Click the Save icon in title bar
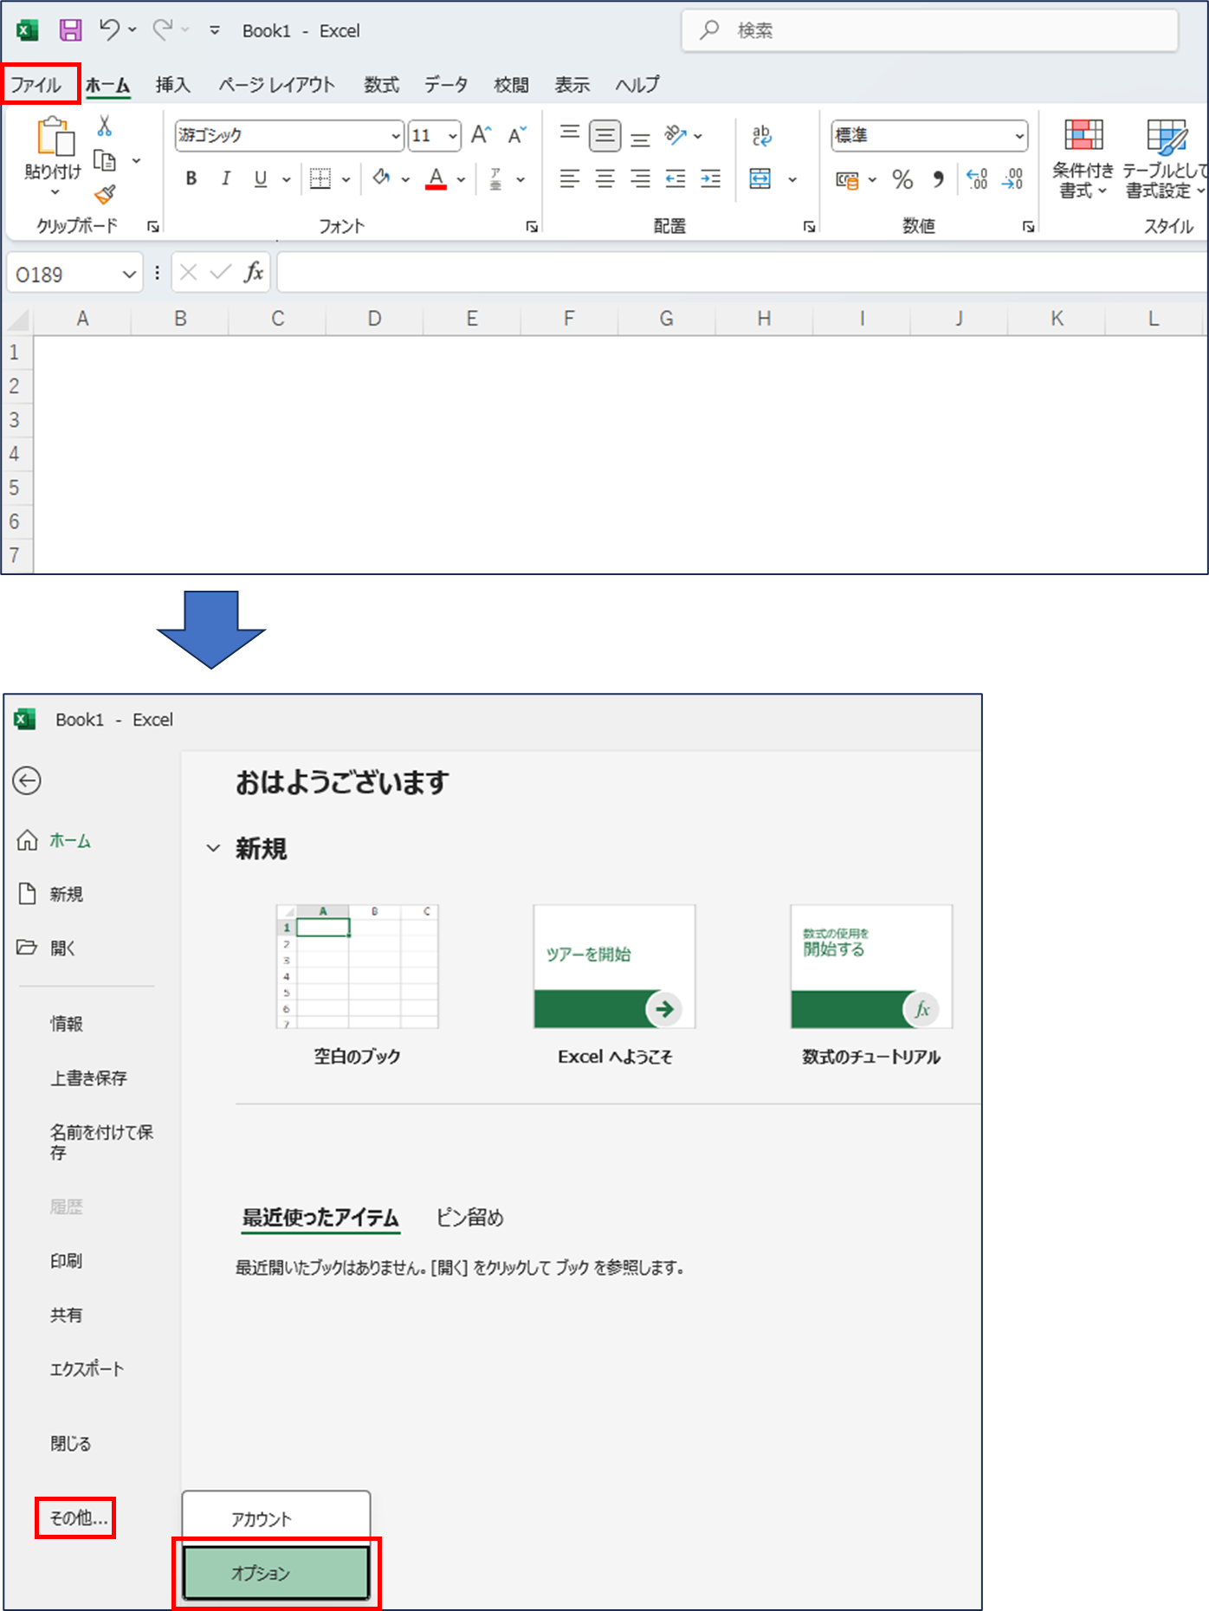 click(x=70, y=30)
